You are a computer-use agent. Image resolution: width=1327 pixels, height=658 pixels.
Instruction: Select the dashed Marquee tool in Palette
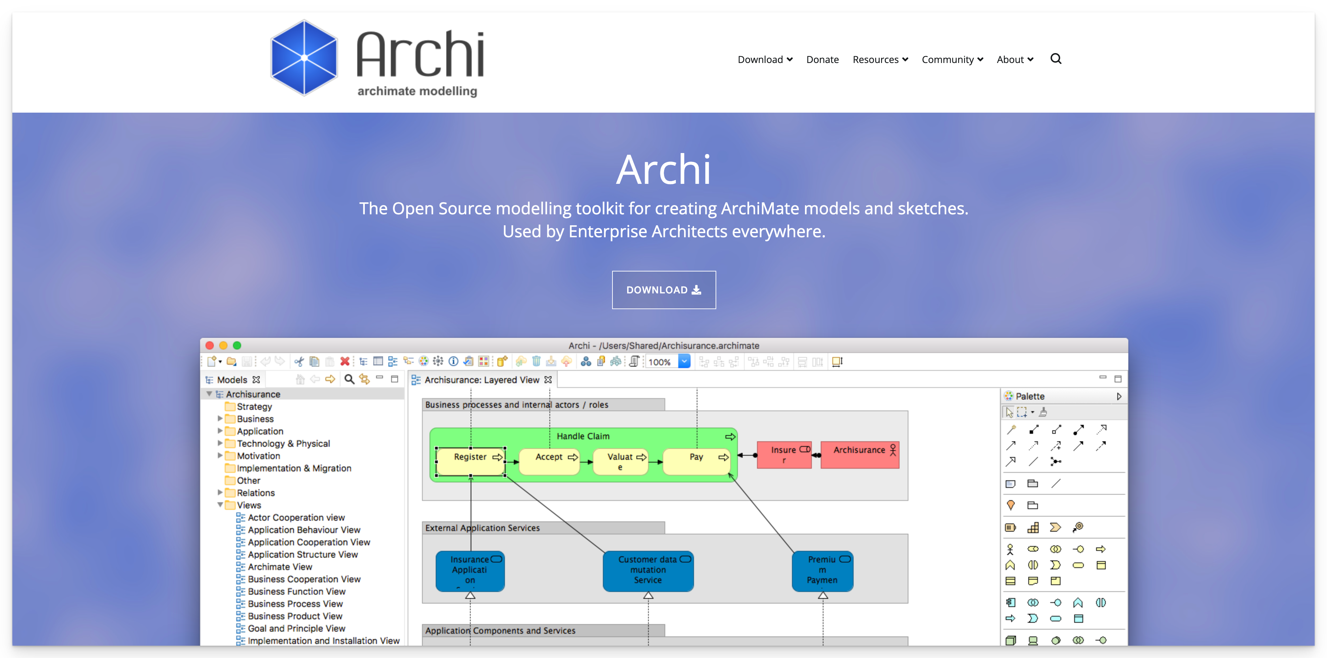tap(1021, 412)
